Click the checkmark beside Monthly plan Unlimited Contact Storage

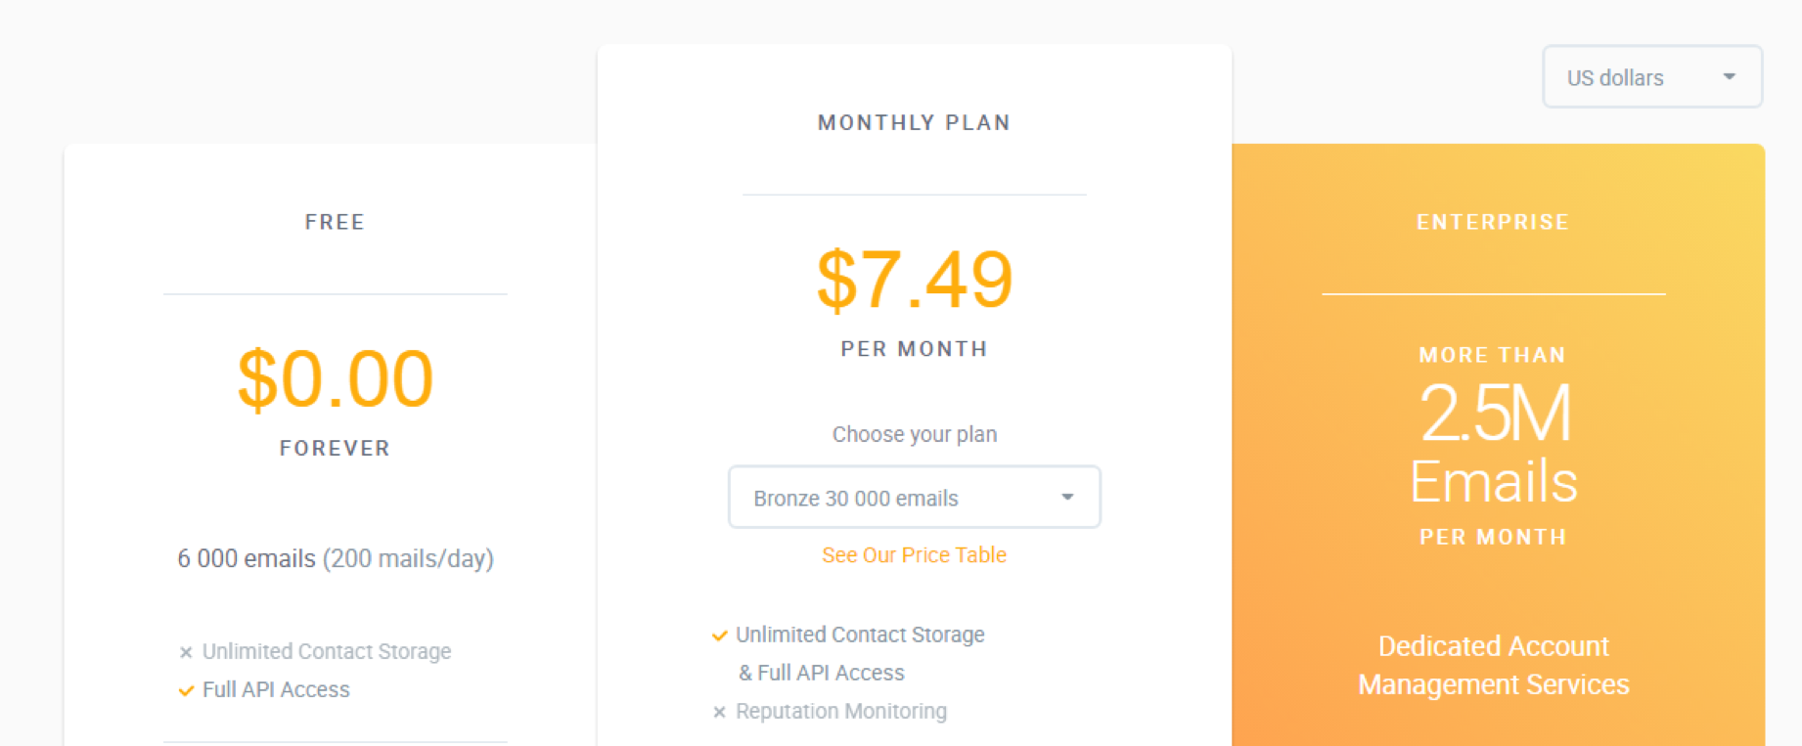720,636
